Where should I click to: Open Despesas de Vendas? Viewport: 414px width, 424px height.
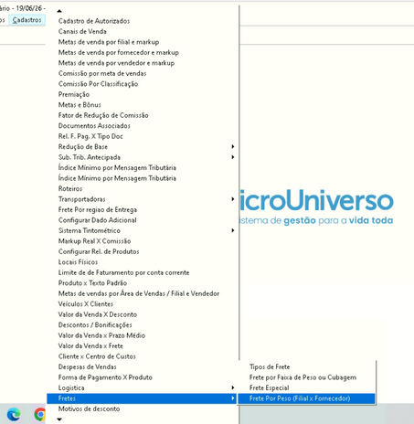(x=142, y=366)
